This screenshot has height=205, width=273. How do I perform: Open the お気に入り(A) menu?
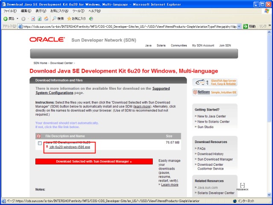point(59,11)
